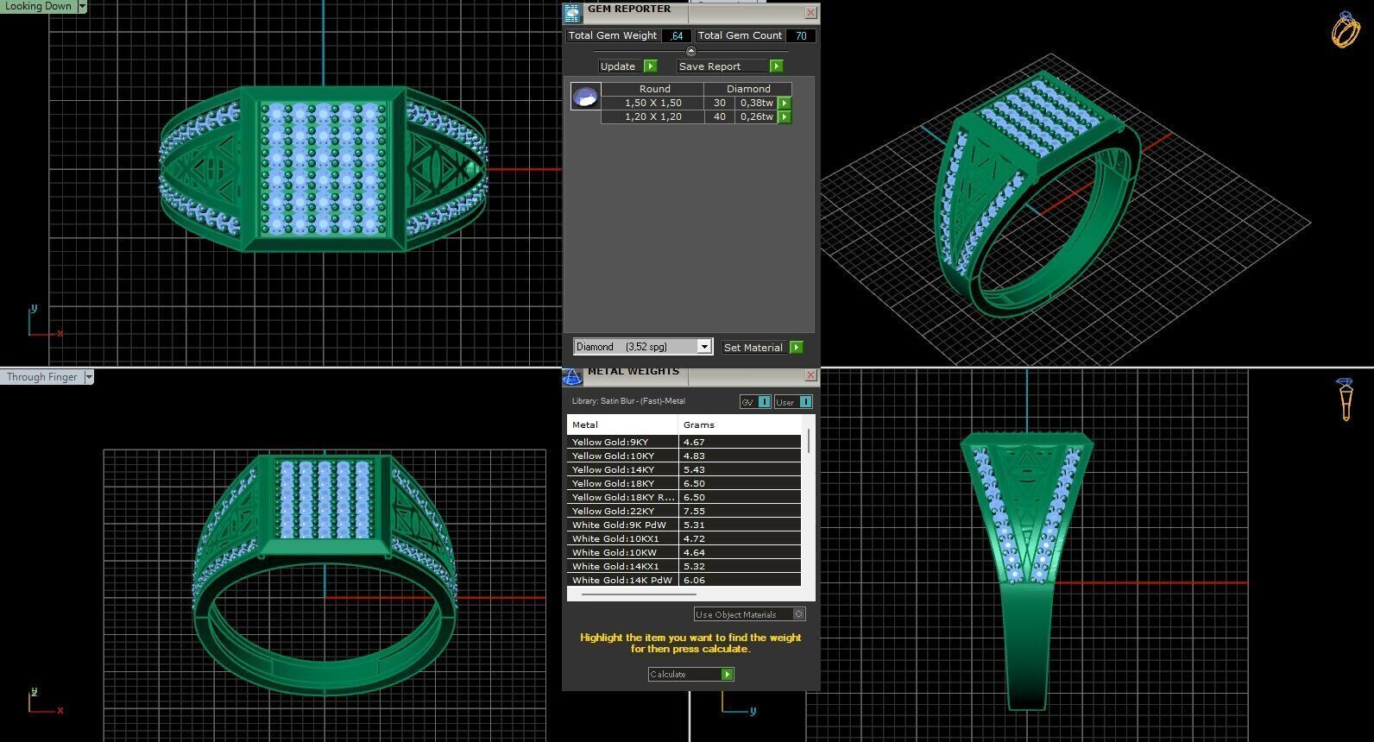Select the White Gold:10KW row
Image resolution: width=1374 pixels, height=742 pixels.
click(x=684, y=552)
